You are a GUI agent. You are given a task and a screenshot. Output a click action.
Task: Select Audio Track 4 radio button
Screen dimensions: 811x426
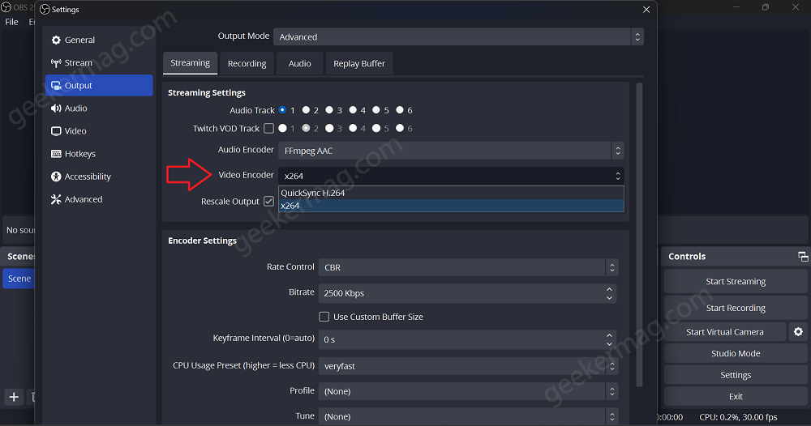click(353, 110)
